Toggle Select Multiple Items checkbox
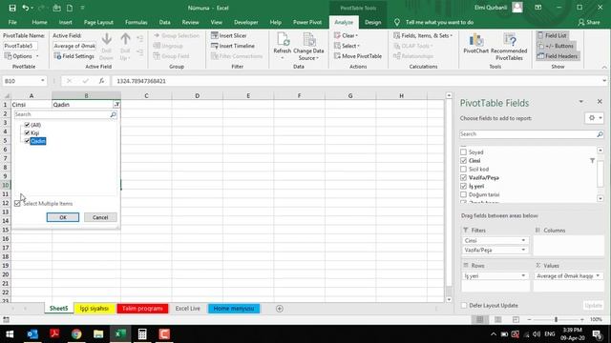 (17, 203)
